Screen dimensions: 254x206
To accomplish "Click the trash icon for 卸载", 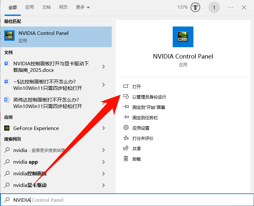I will [126, 158].
